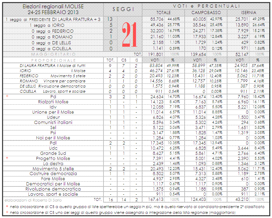
Task: Click the 'MAGGIORITARIO' label
Action: (x=53, y=54)
